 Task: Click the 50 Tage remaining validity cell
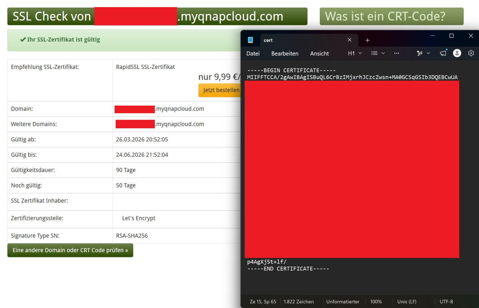pos(126,185)
